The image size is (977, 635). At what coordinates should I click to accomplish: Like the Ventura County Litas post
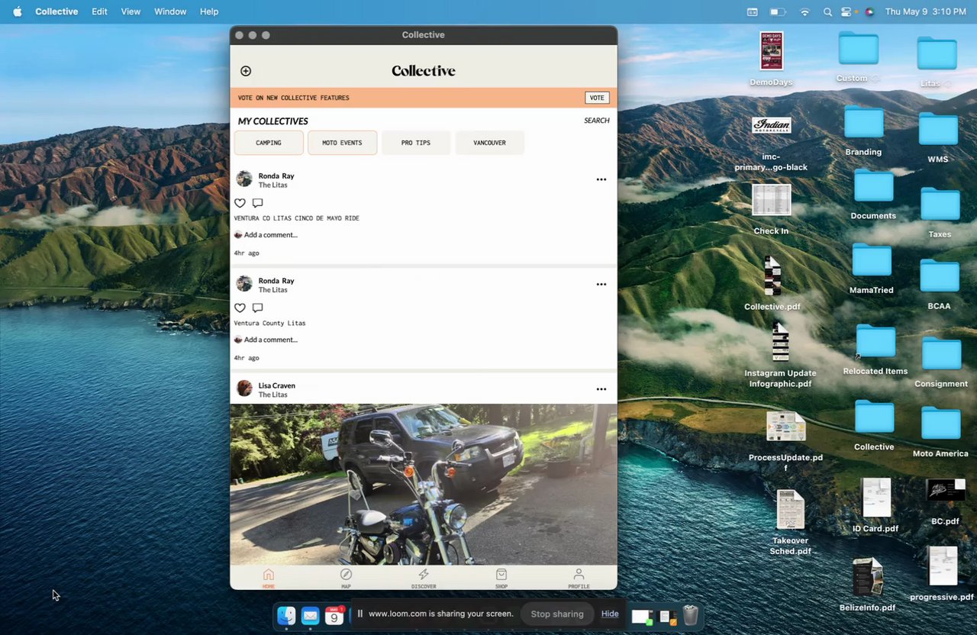[240, 308]
